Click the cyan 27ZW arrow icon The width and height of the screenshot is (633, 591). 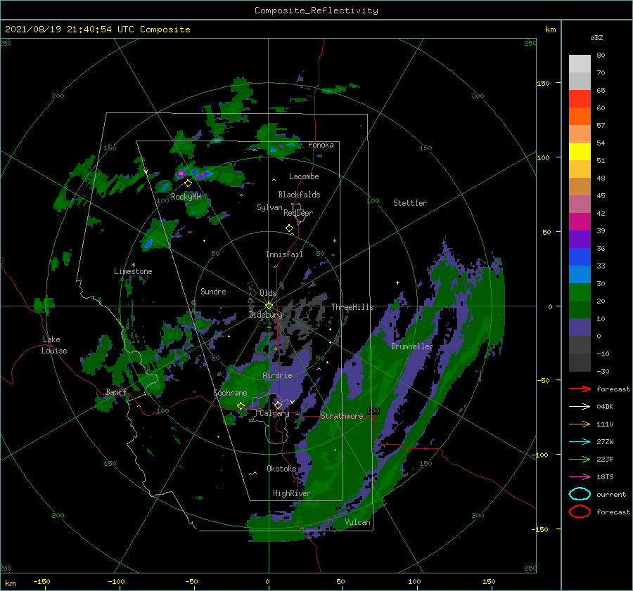click(x=580, y=442)
